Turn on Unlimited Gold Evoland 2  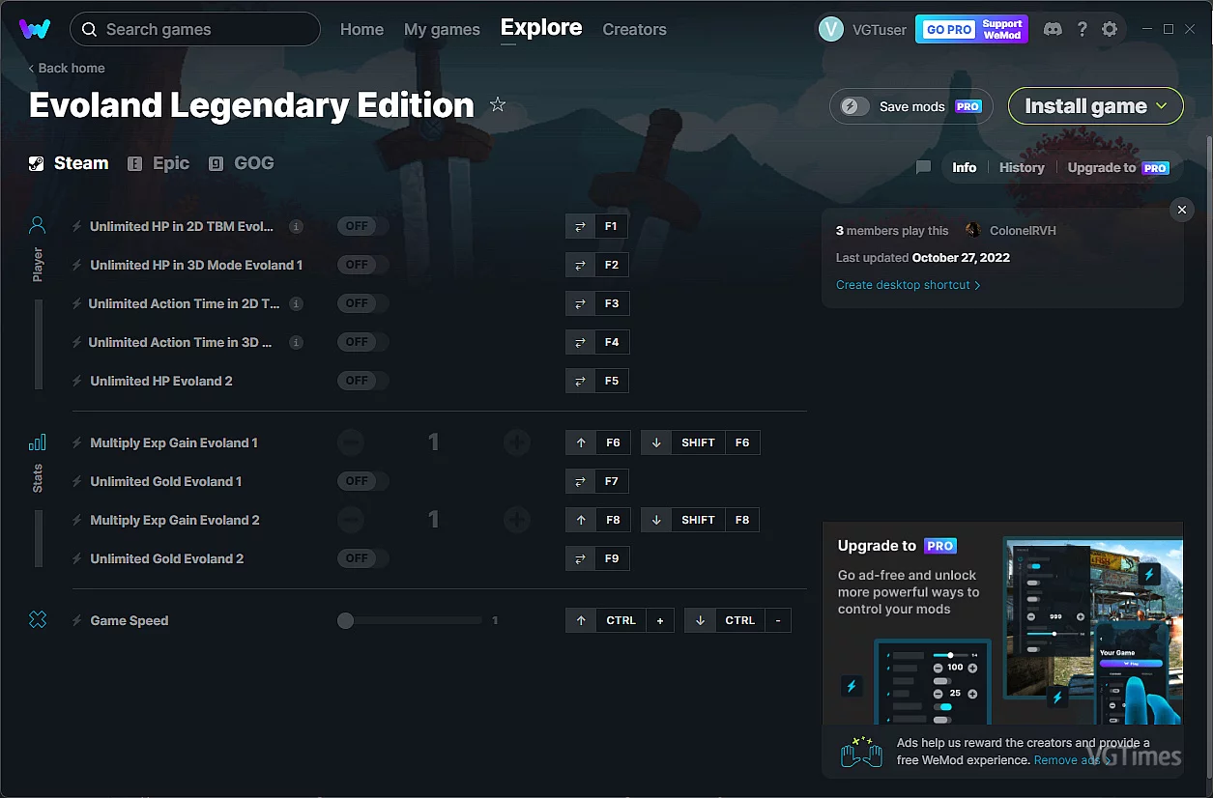coord(362,558)
